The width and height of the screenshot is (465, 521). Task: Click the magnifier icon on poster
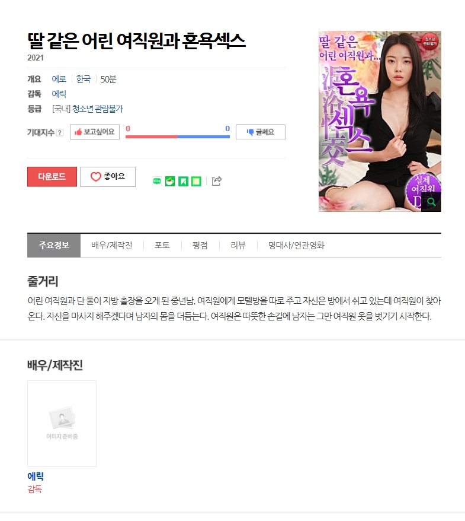click(x=431, y=202)
